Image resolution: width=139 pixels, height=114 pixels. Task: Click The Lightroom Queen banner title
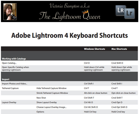(x=70, y=16)
